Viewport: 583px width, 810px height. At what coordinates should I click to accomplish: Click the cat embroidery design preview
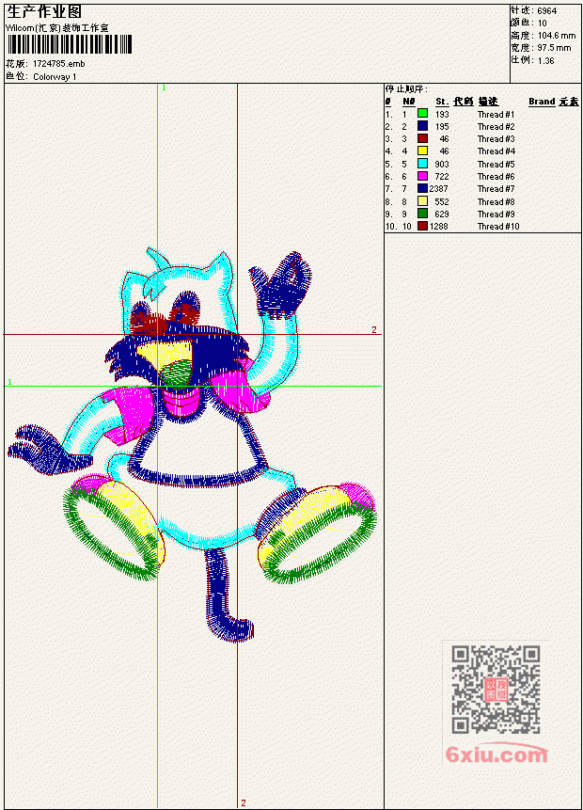click(192, 445)
